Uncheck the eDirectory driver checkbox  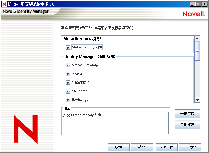pos(68,91)
